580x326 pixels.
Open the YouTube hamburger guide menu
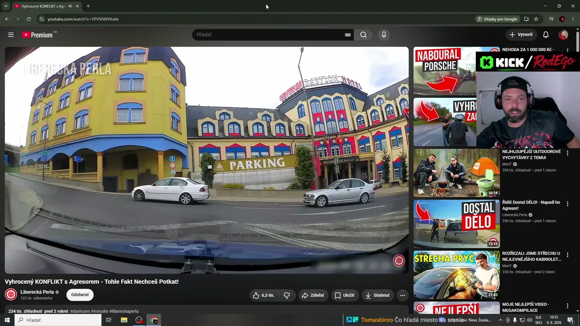11,35
